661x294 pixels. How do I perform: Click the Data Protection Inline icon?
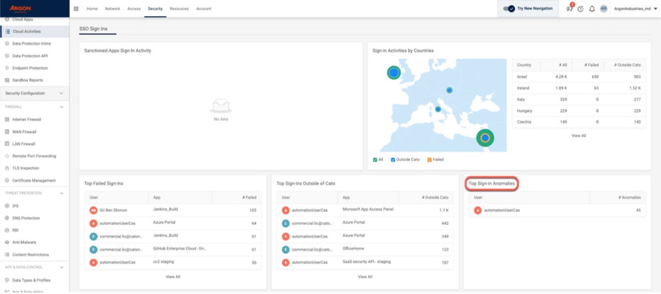click(8, 43)
